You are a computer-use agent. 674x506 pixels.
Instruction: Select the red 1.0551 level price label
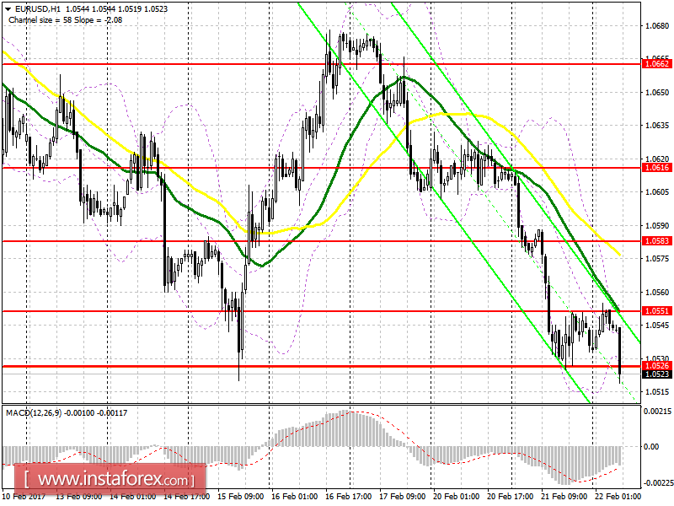coord(656,311)
